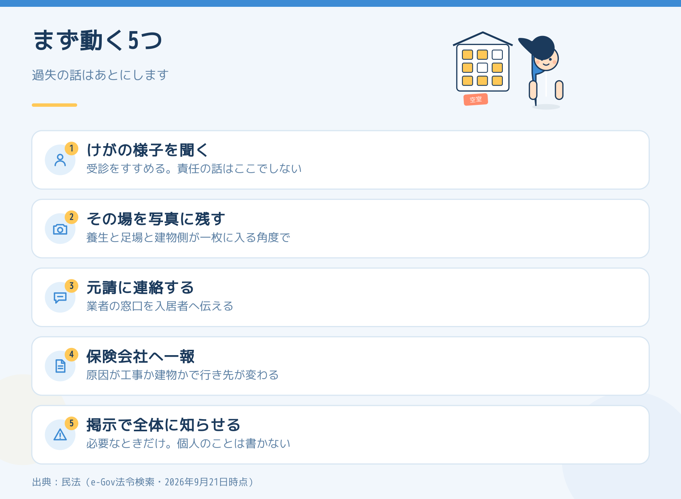Screen dimensions: 681x499
Task: Select the heading 保険会社へ一報
Action: [140, 357]
